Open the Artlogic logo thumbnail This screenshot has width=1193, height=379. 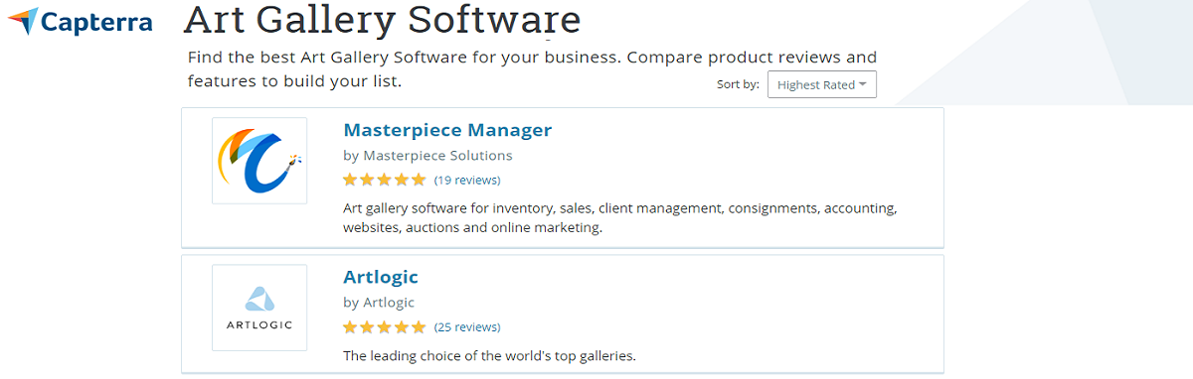[x=259, y=308]
